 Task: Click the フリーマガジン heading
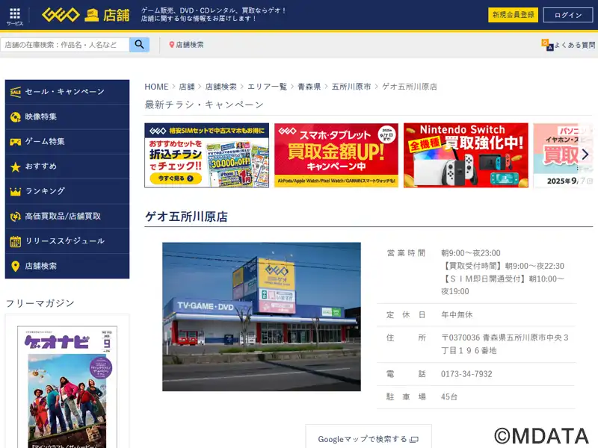(40, 303)
